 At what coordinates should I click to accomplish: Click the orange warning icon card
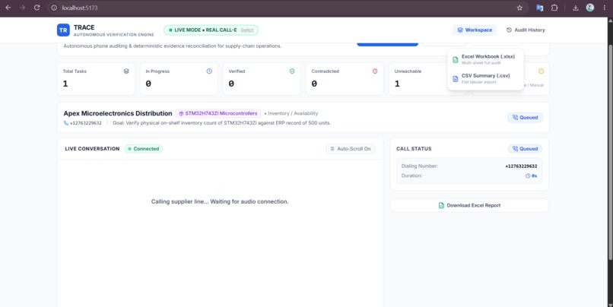541,71
